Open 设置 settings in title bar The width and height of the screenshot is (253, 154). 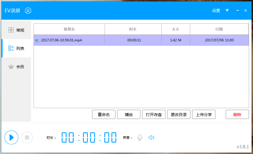tap(216, 11)
